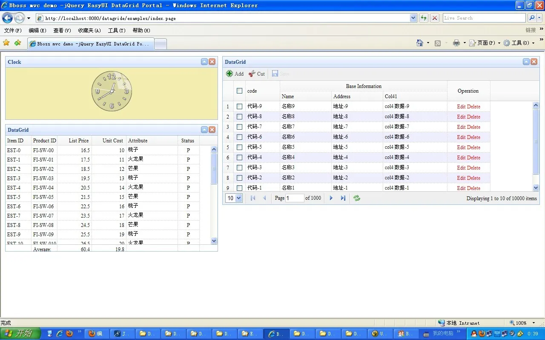Check the checkbox for row 代码-2
The height and width of the screenshot is (340, 545).
(239, 178)
